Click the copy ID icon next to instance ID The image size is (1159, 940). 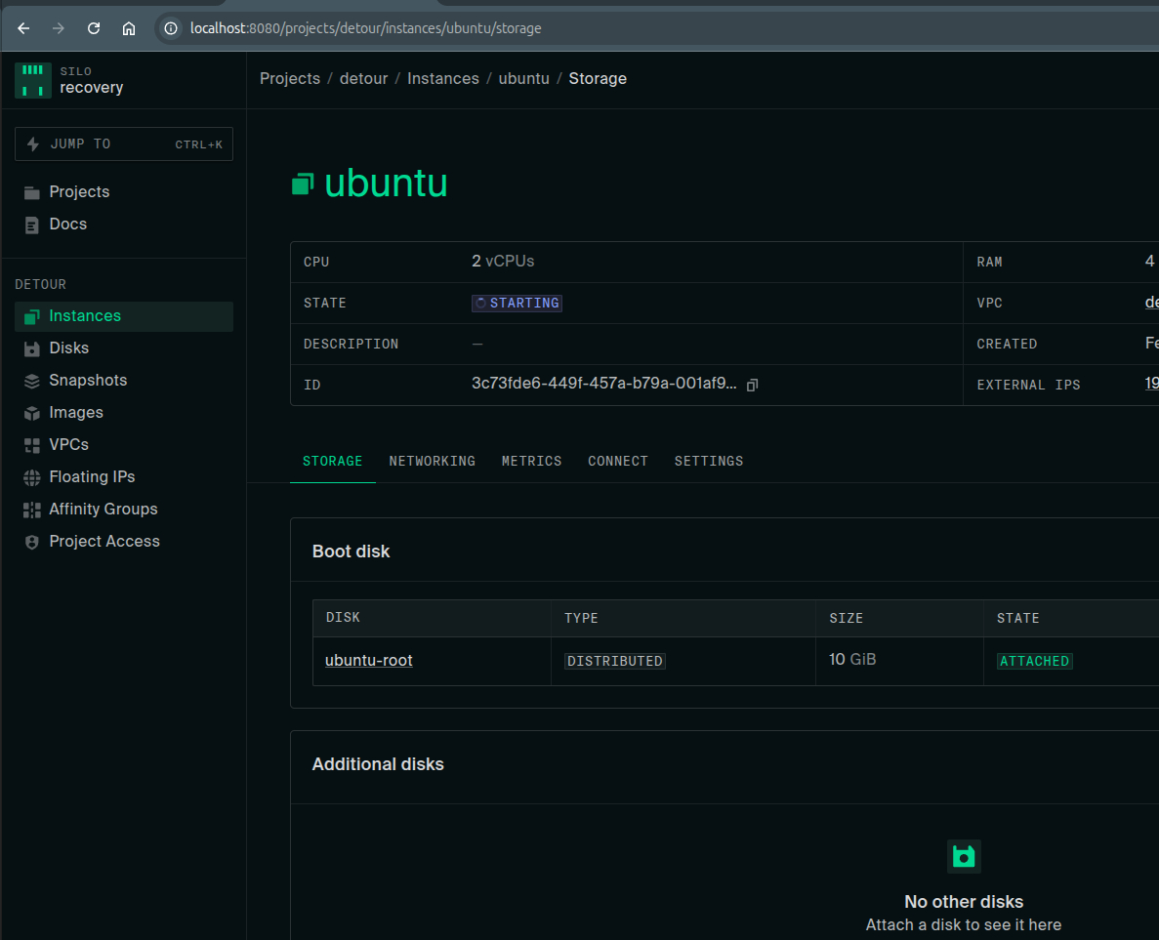click(752, 386)
